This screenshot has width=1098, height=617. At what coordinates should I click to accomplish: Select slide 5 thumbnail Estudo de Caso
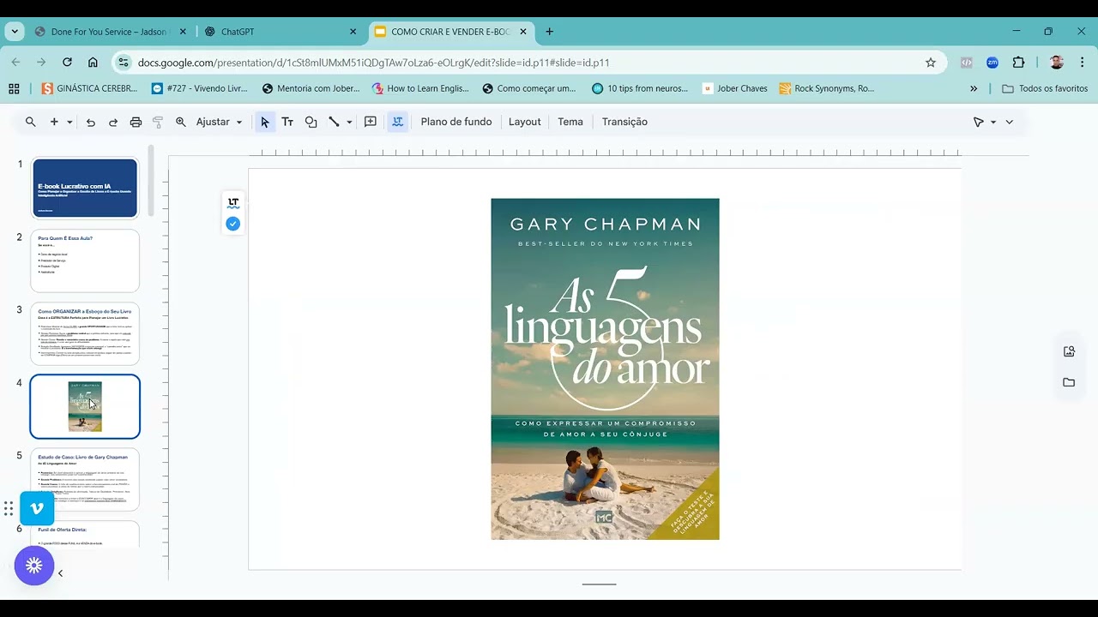coord(85,479)
